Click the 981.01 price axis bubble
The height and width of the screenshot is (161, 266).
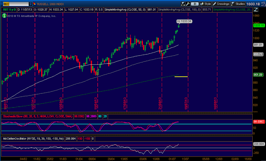(259, 45)
